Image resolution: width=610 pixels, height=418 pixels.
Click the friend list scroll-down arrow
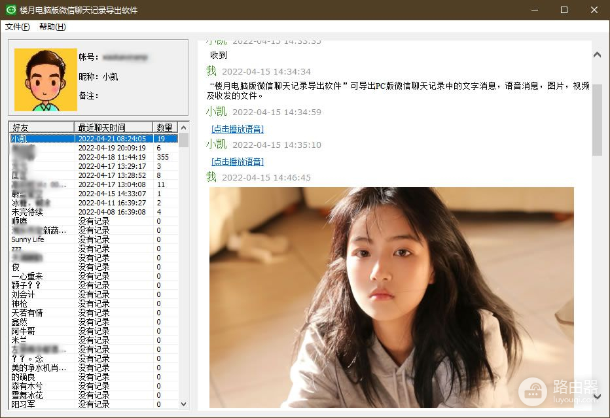pyautogui.click(x=184, y=404)
